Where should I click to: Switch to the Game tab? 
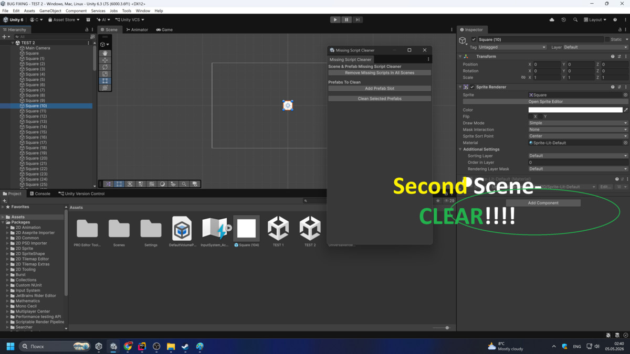point(164,29)
